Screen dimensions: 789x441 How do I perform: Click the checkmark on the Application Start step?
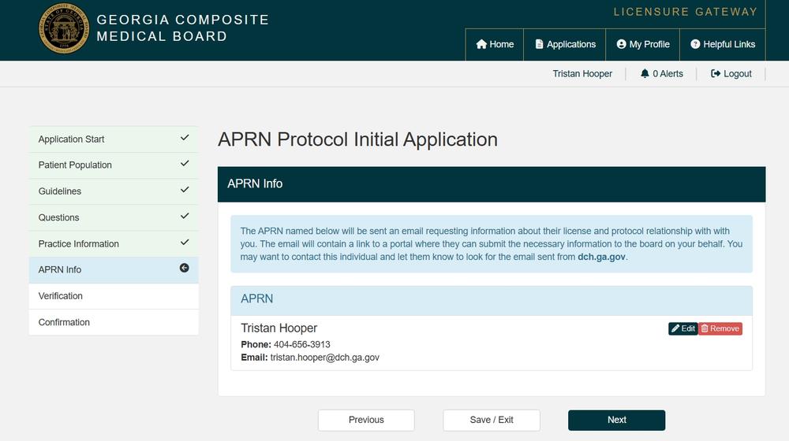pos(185,138)
